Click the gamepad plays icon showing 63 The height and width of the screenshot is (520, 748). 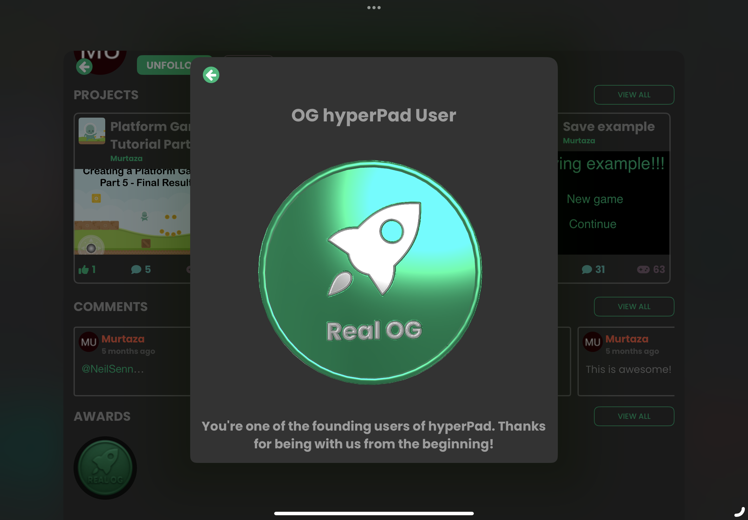click(x=643, y=270)
